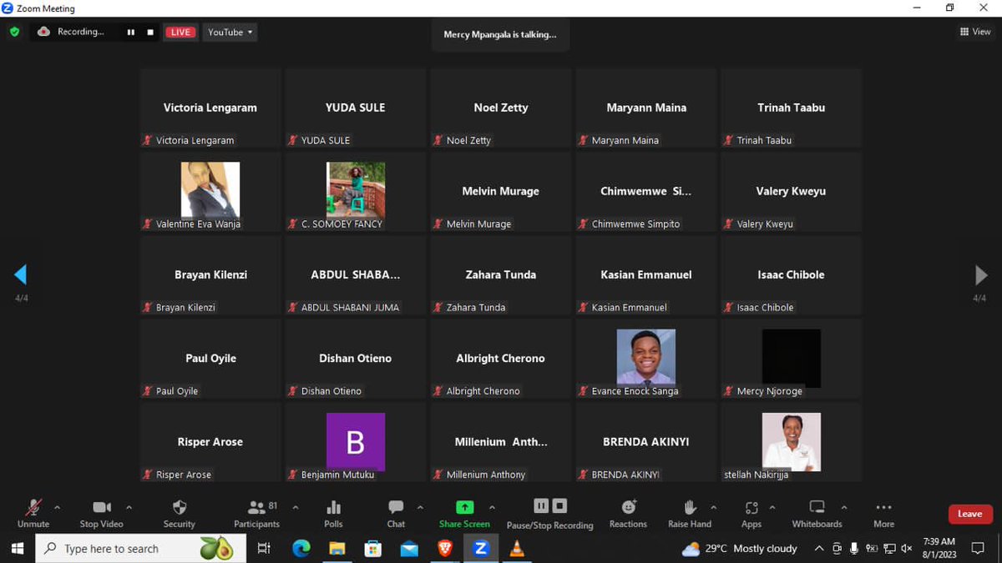The width and height of the screenshot is (1002, 563).
Task: Expand the arrow next to Chat
Action: [x=420, y=507]
